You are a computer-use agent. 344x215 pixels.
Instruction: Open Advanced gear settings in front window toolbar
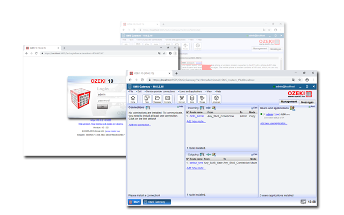tap(216, 99)
